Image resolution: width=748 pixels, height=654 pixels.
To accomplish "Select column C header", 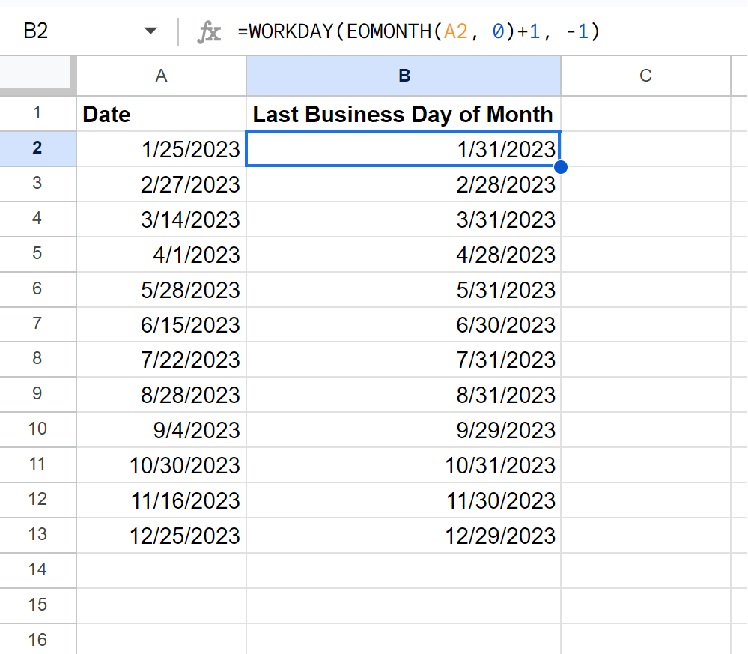I will 645,76.
